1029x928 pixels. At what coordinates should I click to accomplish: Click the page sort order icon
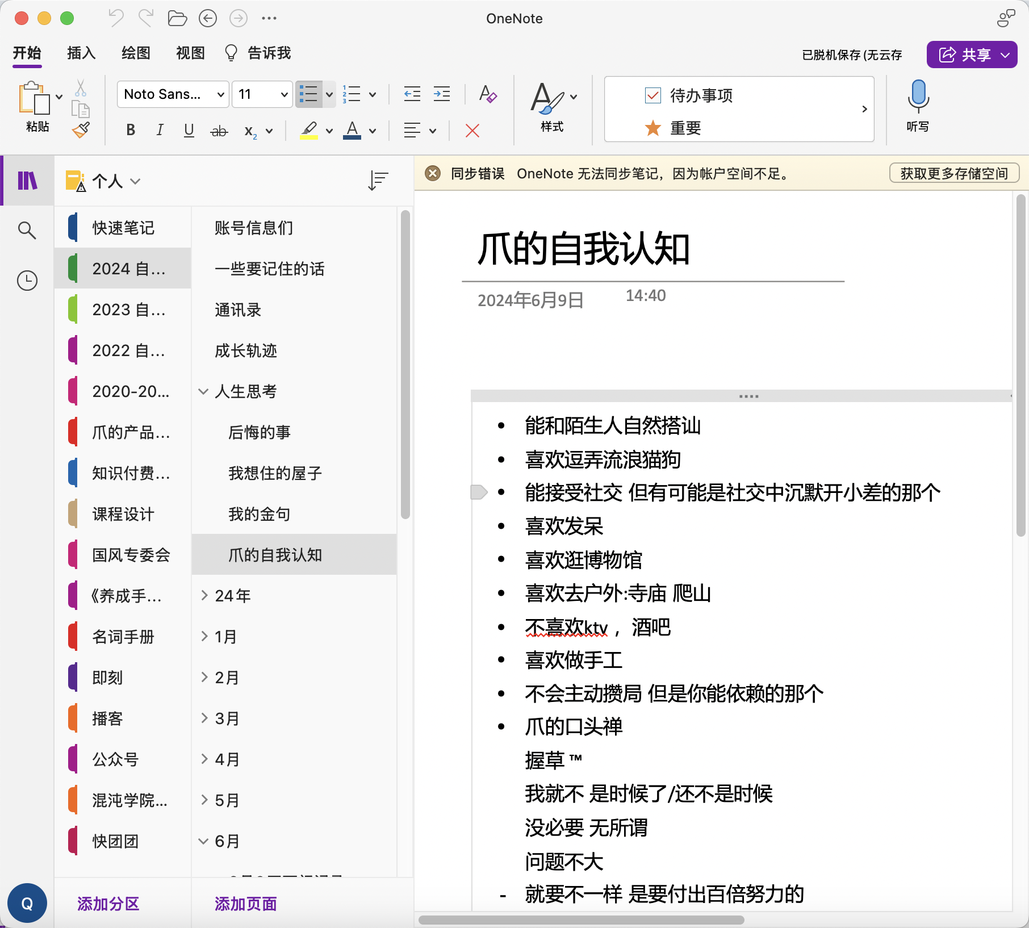coord(378,181)
